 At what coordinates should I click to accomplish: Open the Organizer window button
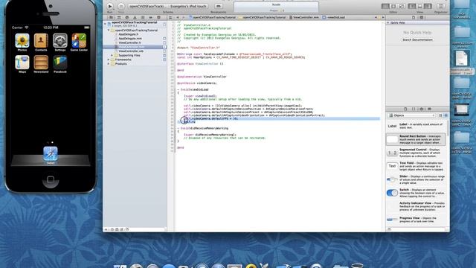(x=441, y=6)
